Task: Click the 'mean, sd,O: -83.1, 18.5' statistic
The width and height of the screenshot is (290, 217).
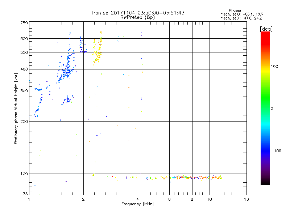Action: 241,14
